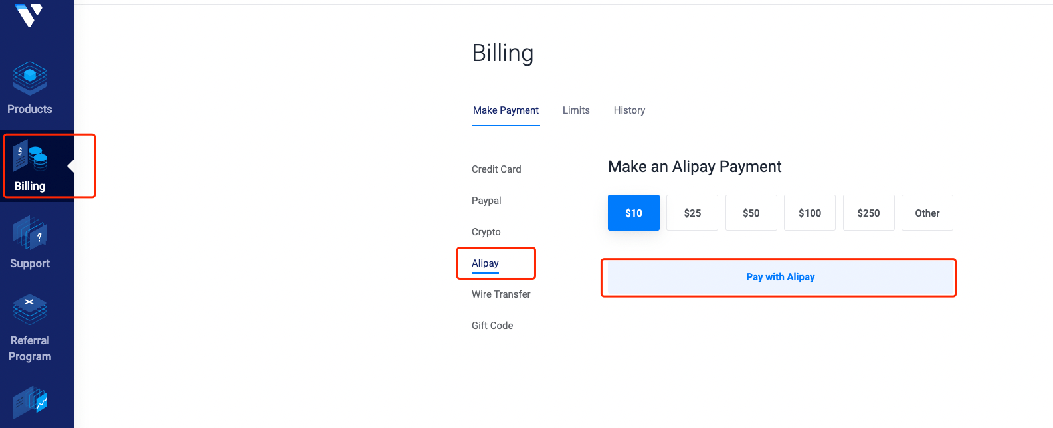Choose the $25 payment amount
The height and width of the screenshot is (428, 1053).
[692, 213]
